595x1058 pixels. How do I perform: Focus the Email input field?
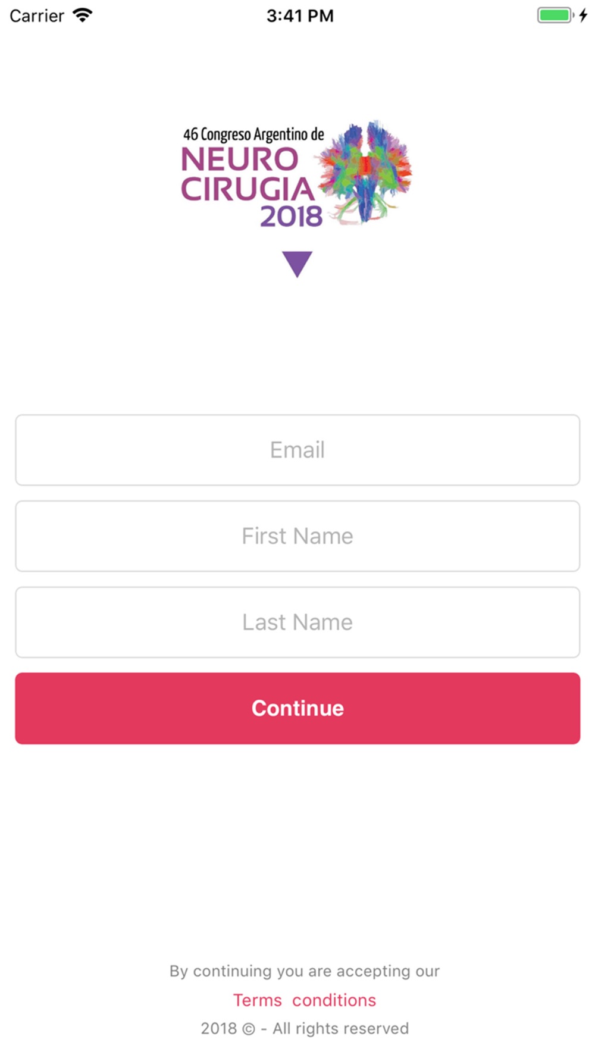click(x=297, y=450)
